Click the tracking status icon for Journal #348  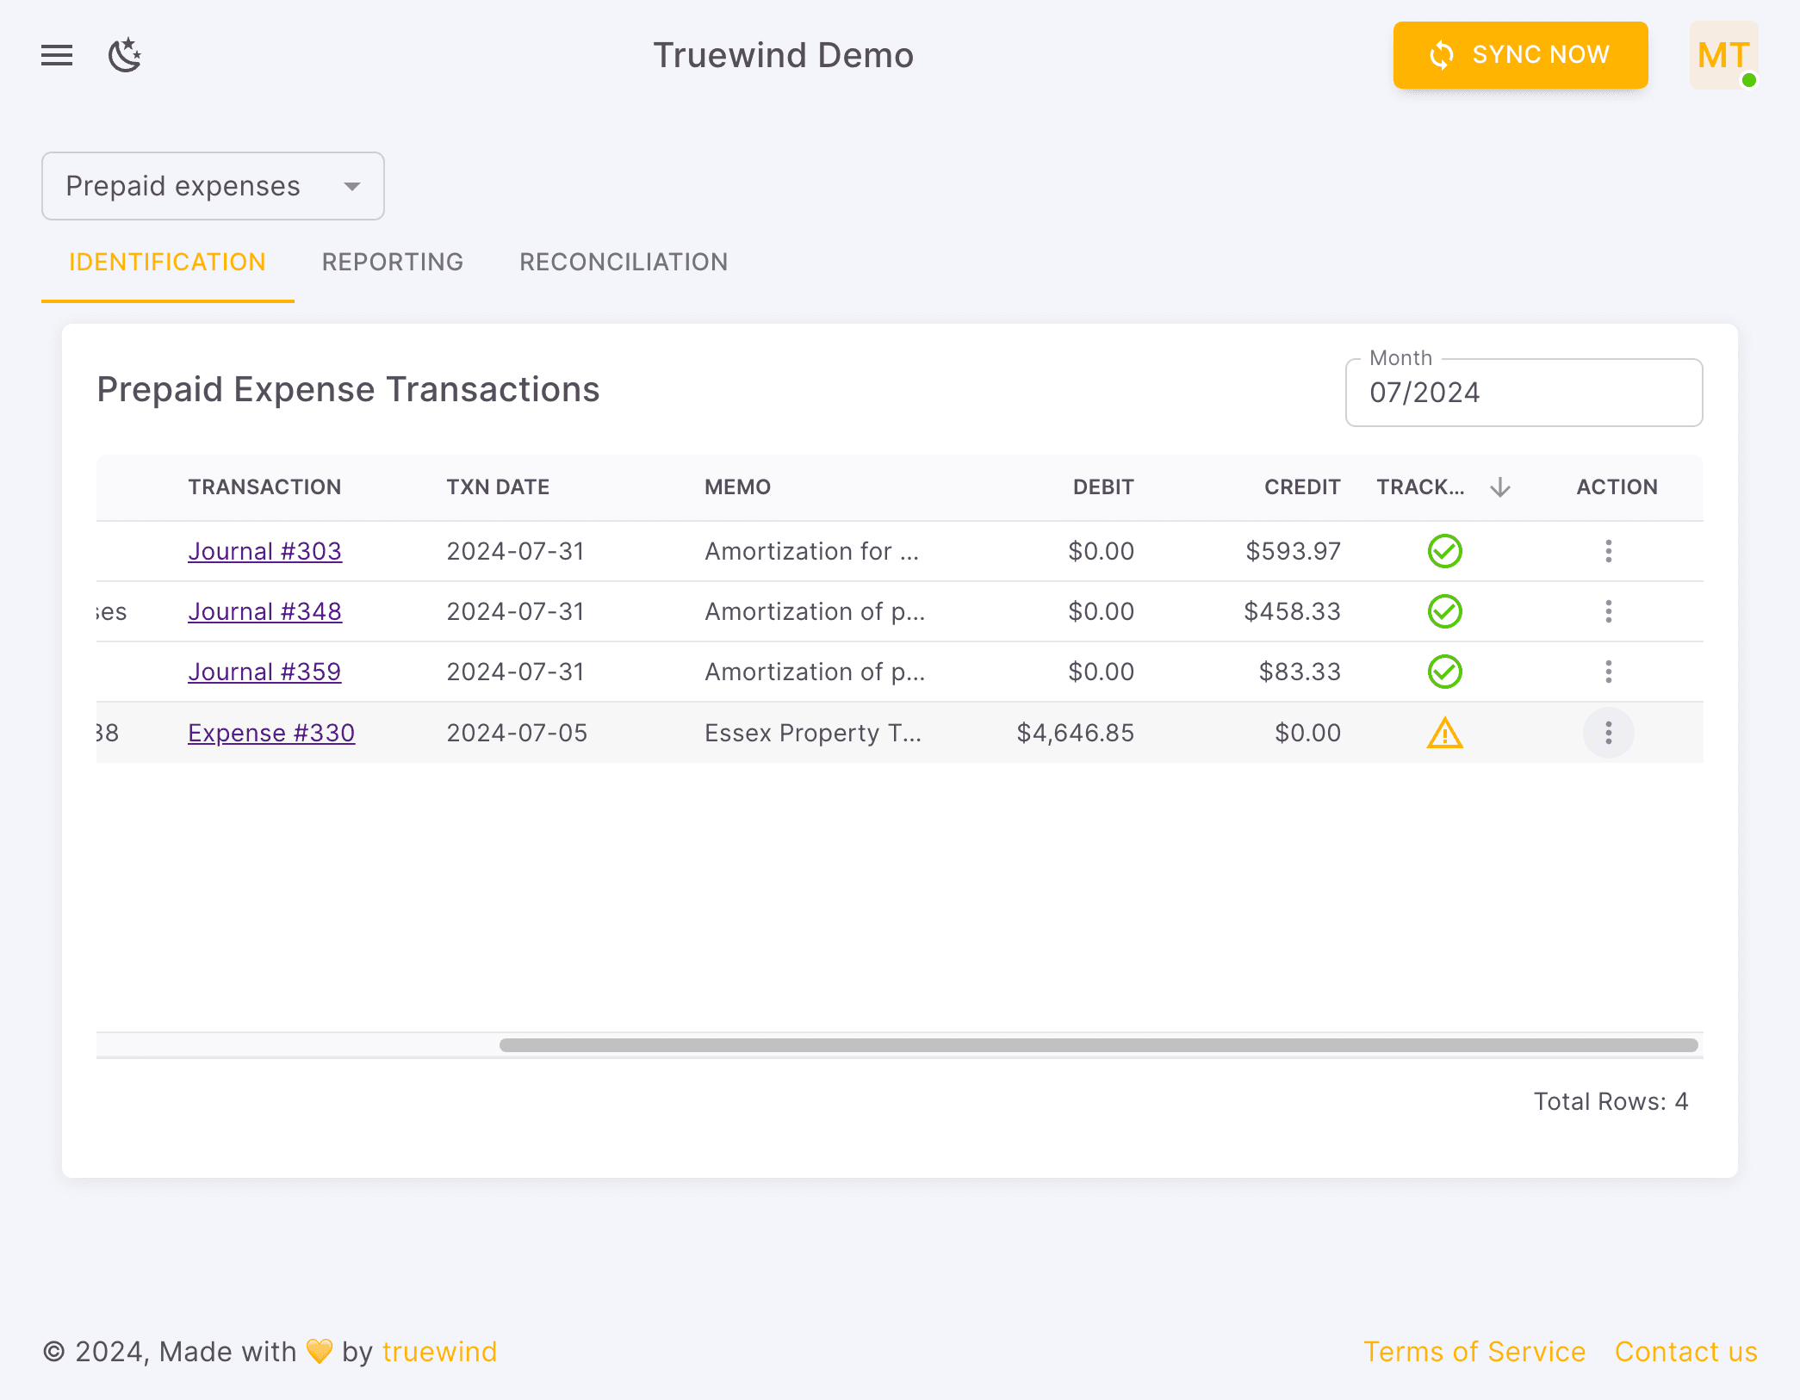(x=1444, y=611)
